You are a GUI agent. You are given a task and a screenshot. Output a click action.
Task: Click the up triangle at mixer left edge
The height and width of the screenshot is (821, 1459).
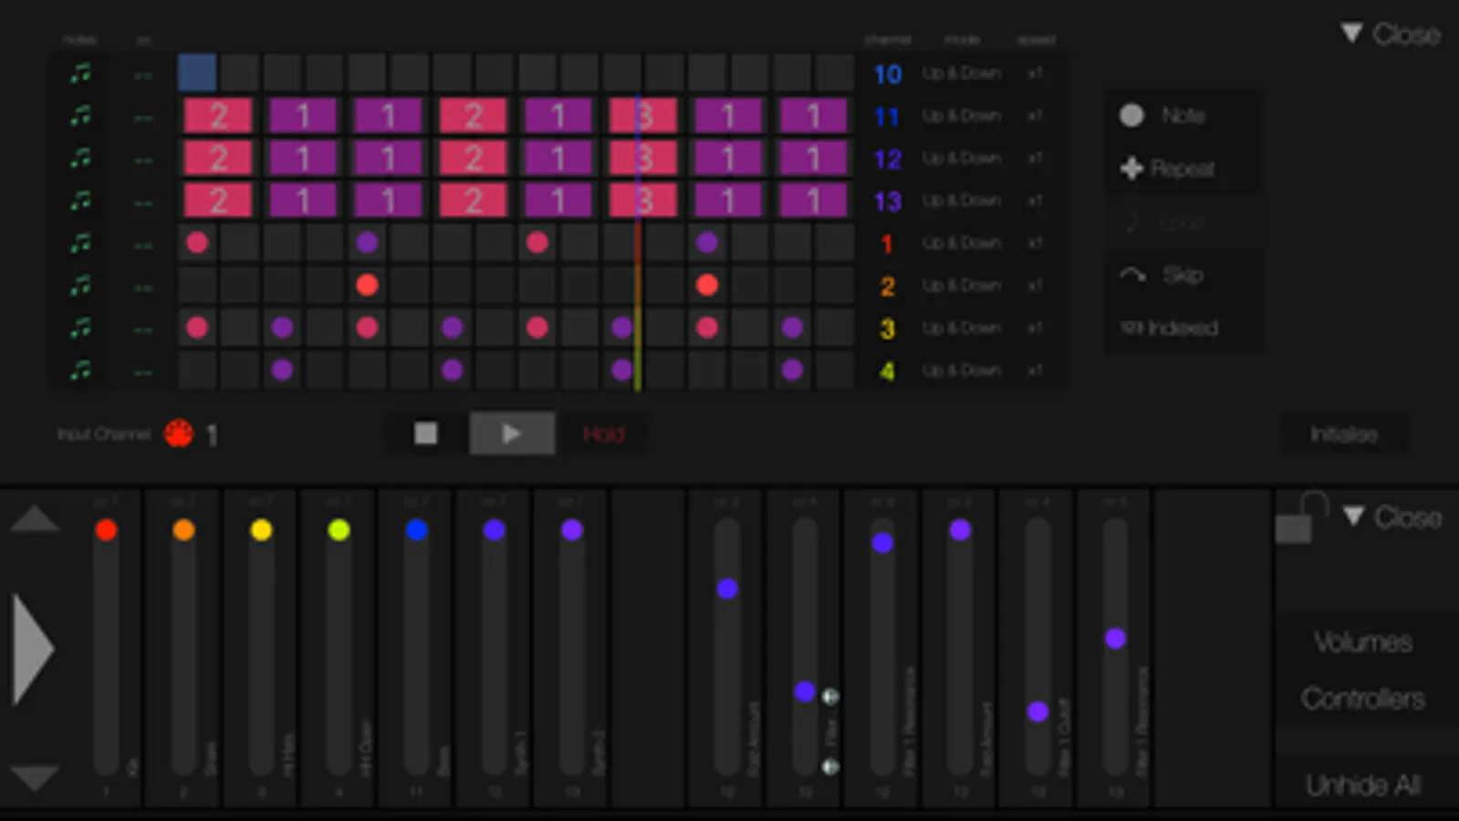35,520
